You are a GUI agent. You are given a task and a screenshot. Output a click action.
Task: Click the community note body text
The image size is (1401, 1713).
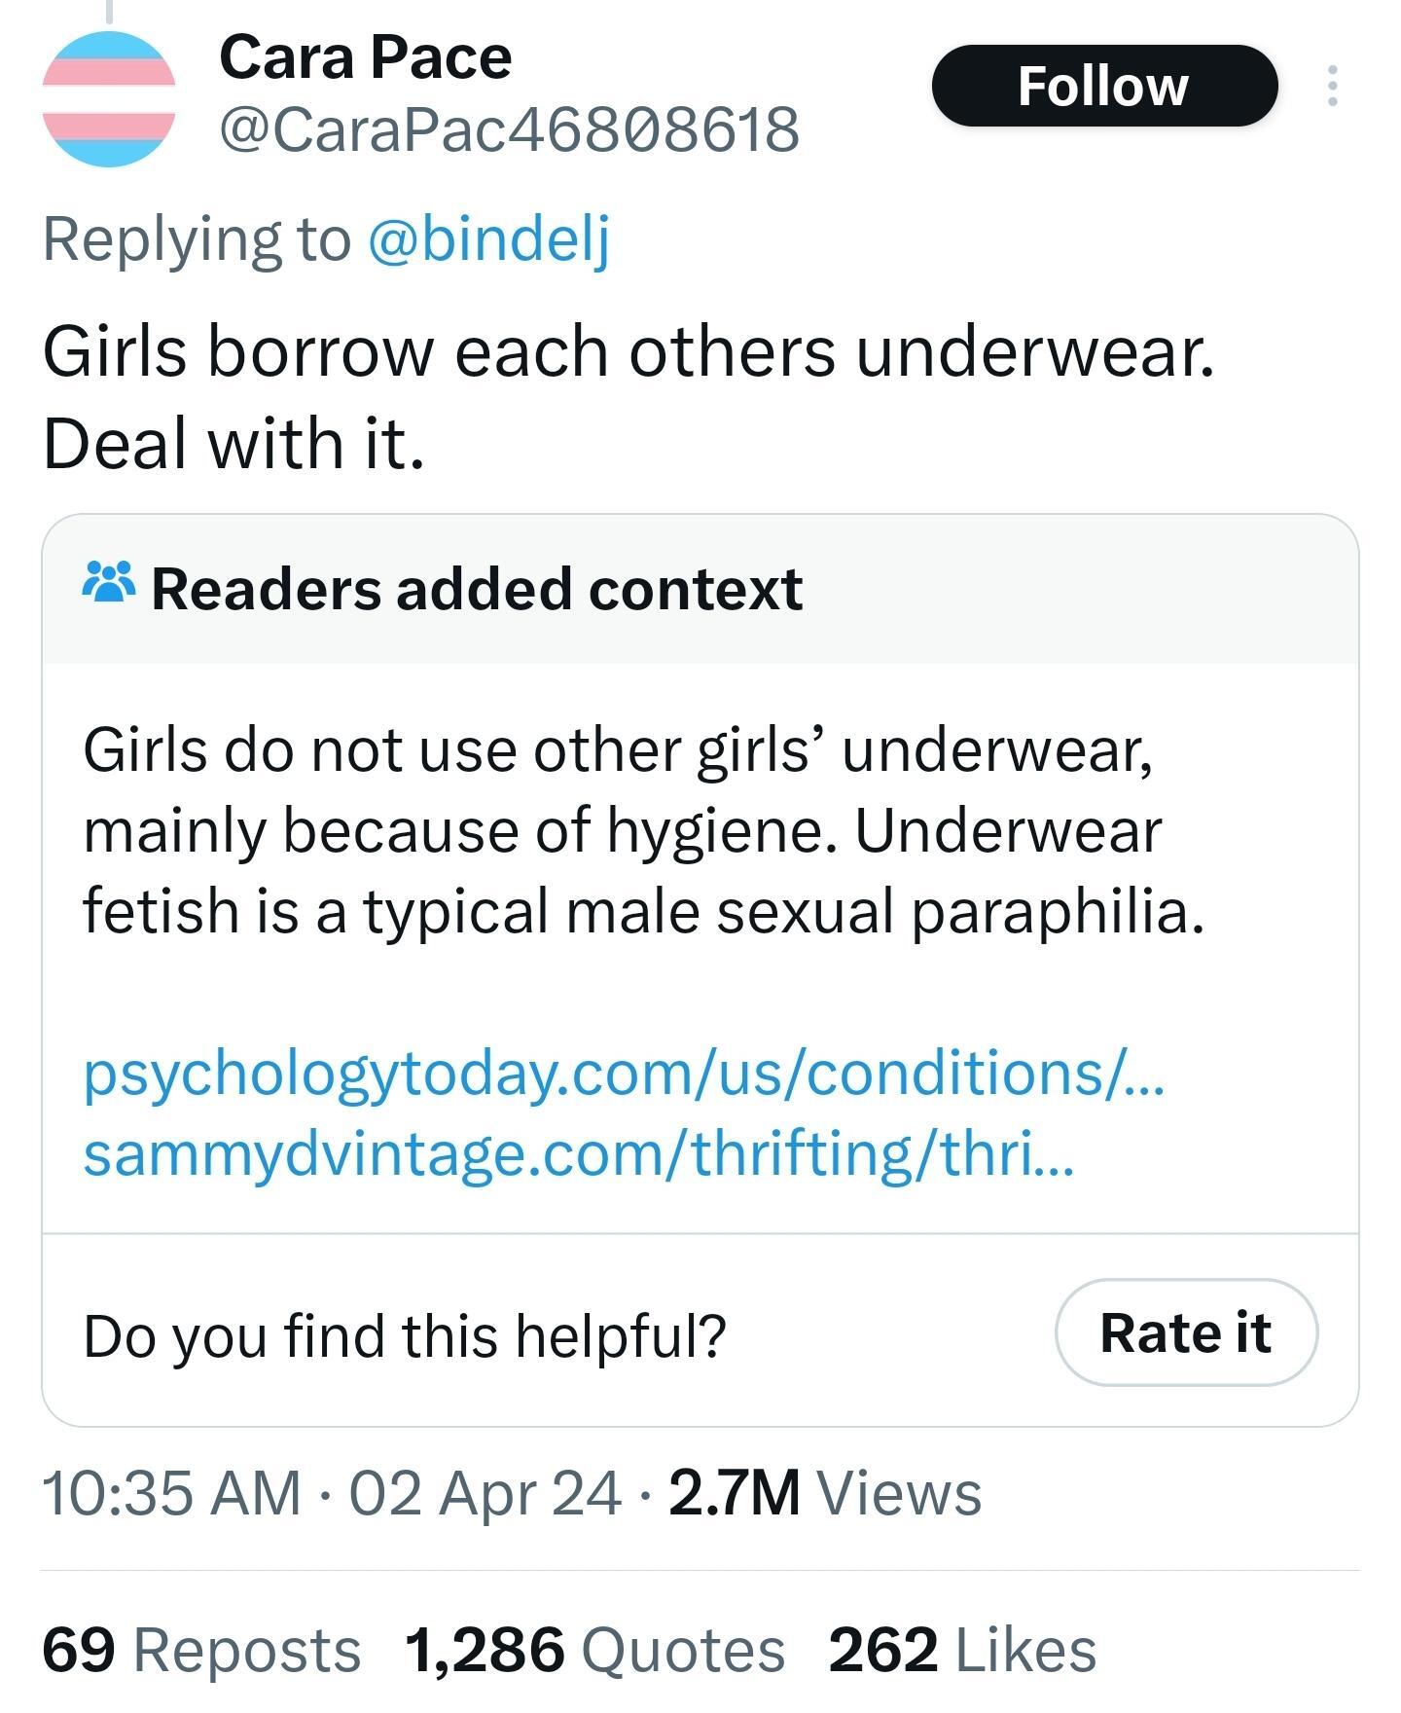[642, 830]
